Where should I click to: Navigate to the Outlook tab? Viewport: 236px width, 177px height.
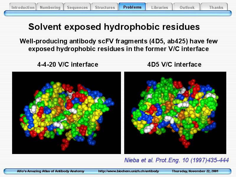(187, 7)
